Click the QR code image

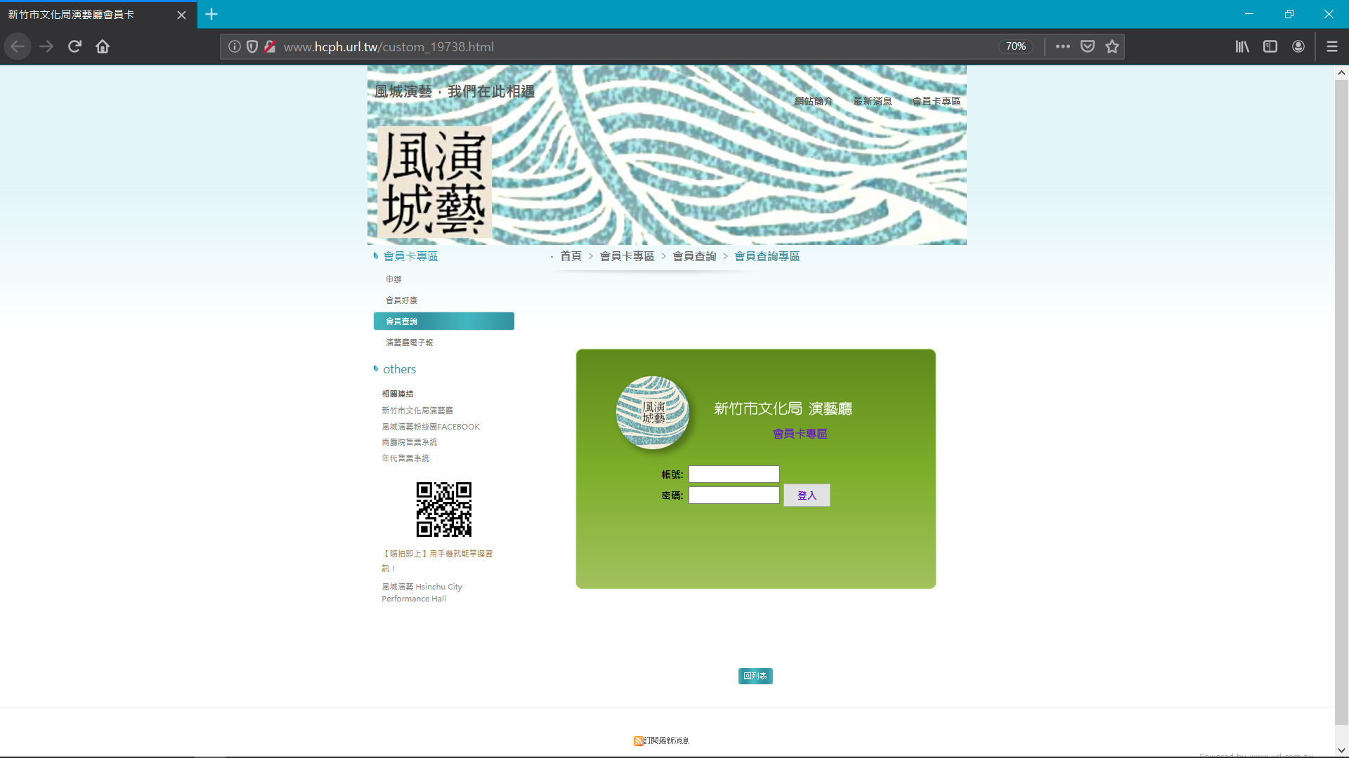click(444, 510)
